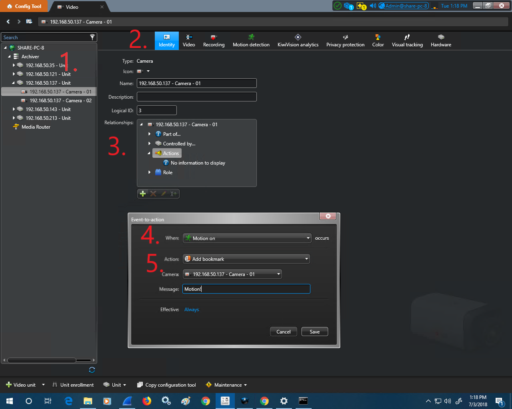Viewport: 512px width, 409px height.
Task: Click the horizontal scrollbar in entity tree
Action: 42,360
